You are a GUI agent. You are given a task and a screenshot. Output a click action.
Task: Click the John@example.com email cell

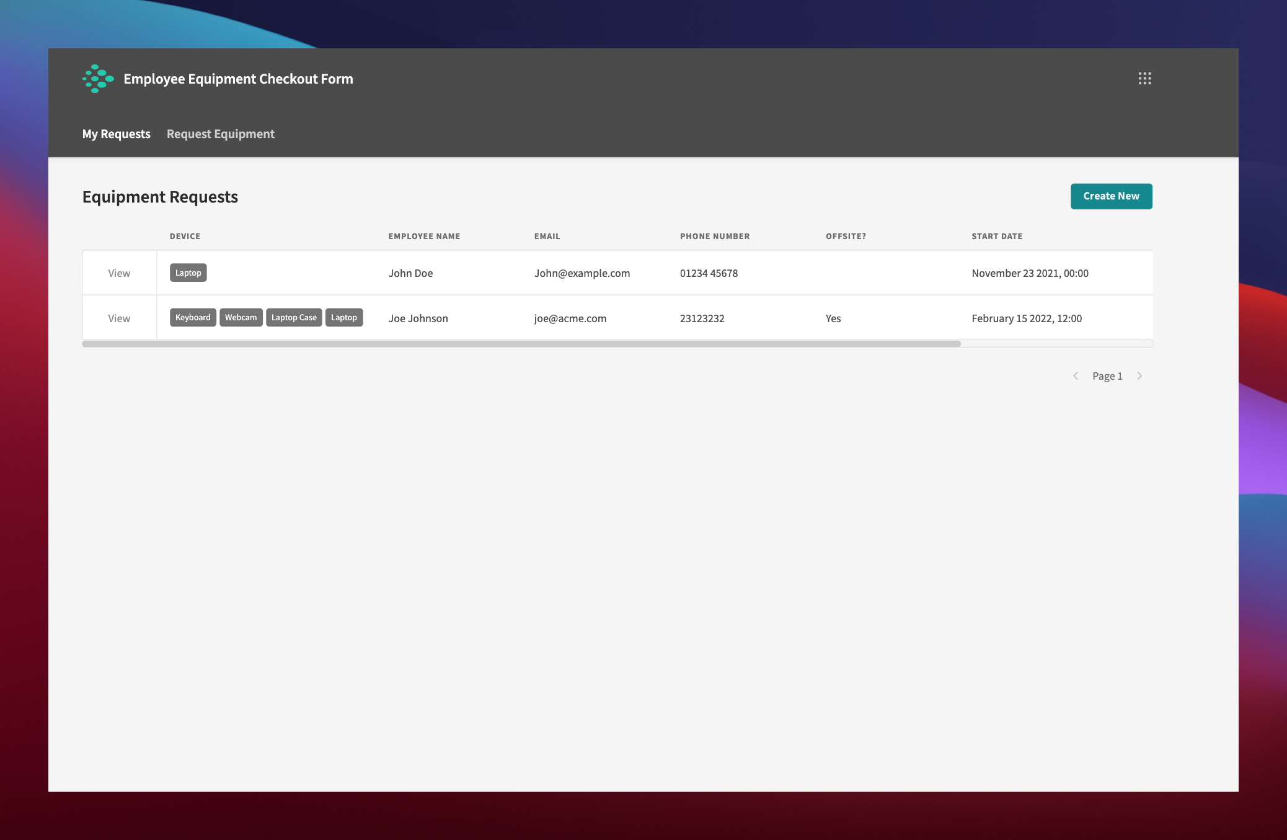tap(582, 273)
